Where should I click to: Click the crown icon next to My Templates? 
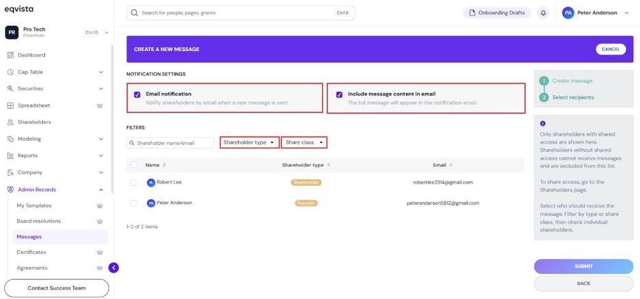tap(100, 206)
